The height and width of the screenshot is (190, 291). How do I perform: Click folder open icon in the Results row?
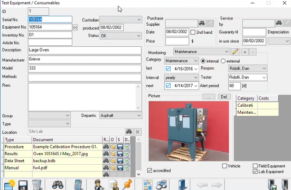click(113, 154)
